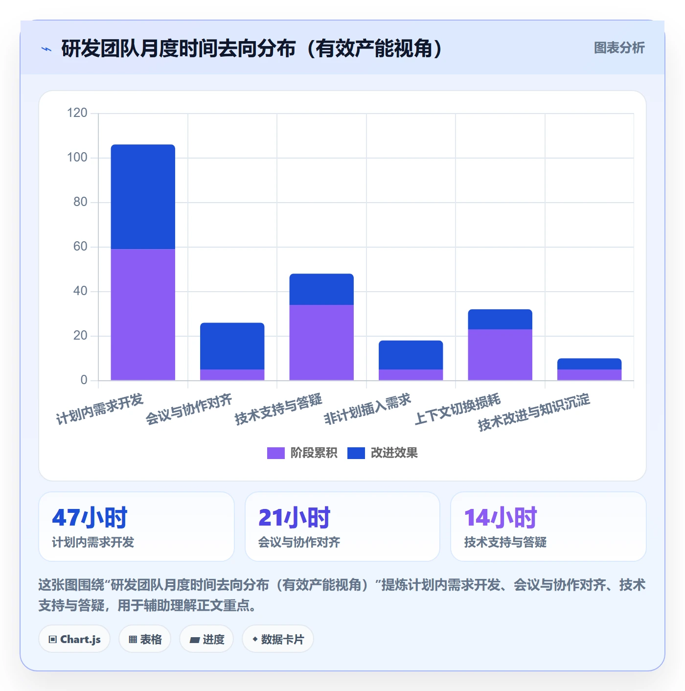
Task: Toggle the 阶段累积 legend purple swatch
Action: coord(275,453)
